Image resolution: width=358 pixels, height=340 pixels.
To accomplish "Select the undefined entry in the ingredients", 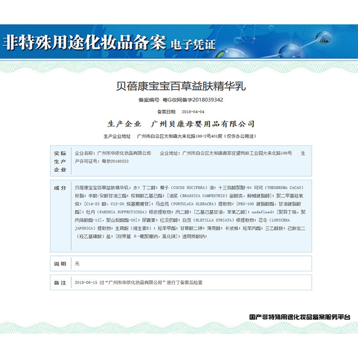I will (261, 212).
